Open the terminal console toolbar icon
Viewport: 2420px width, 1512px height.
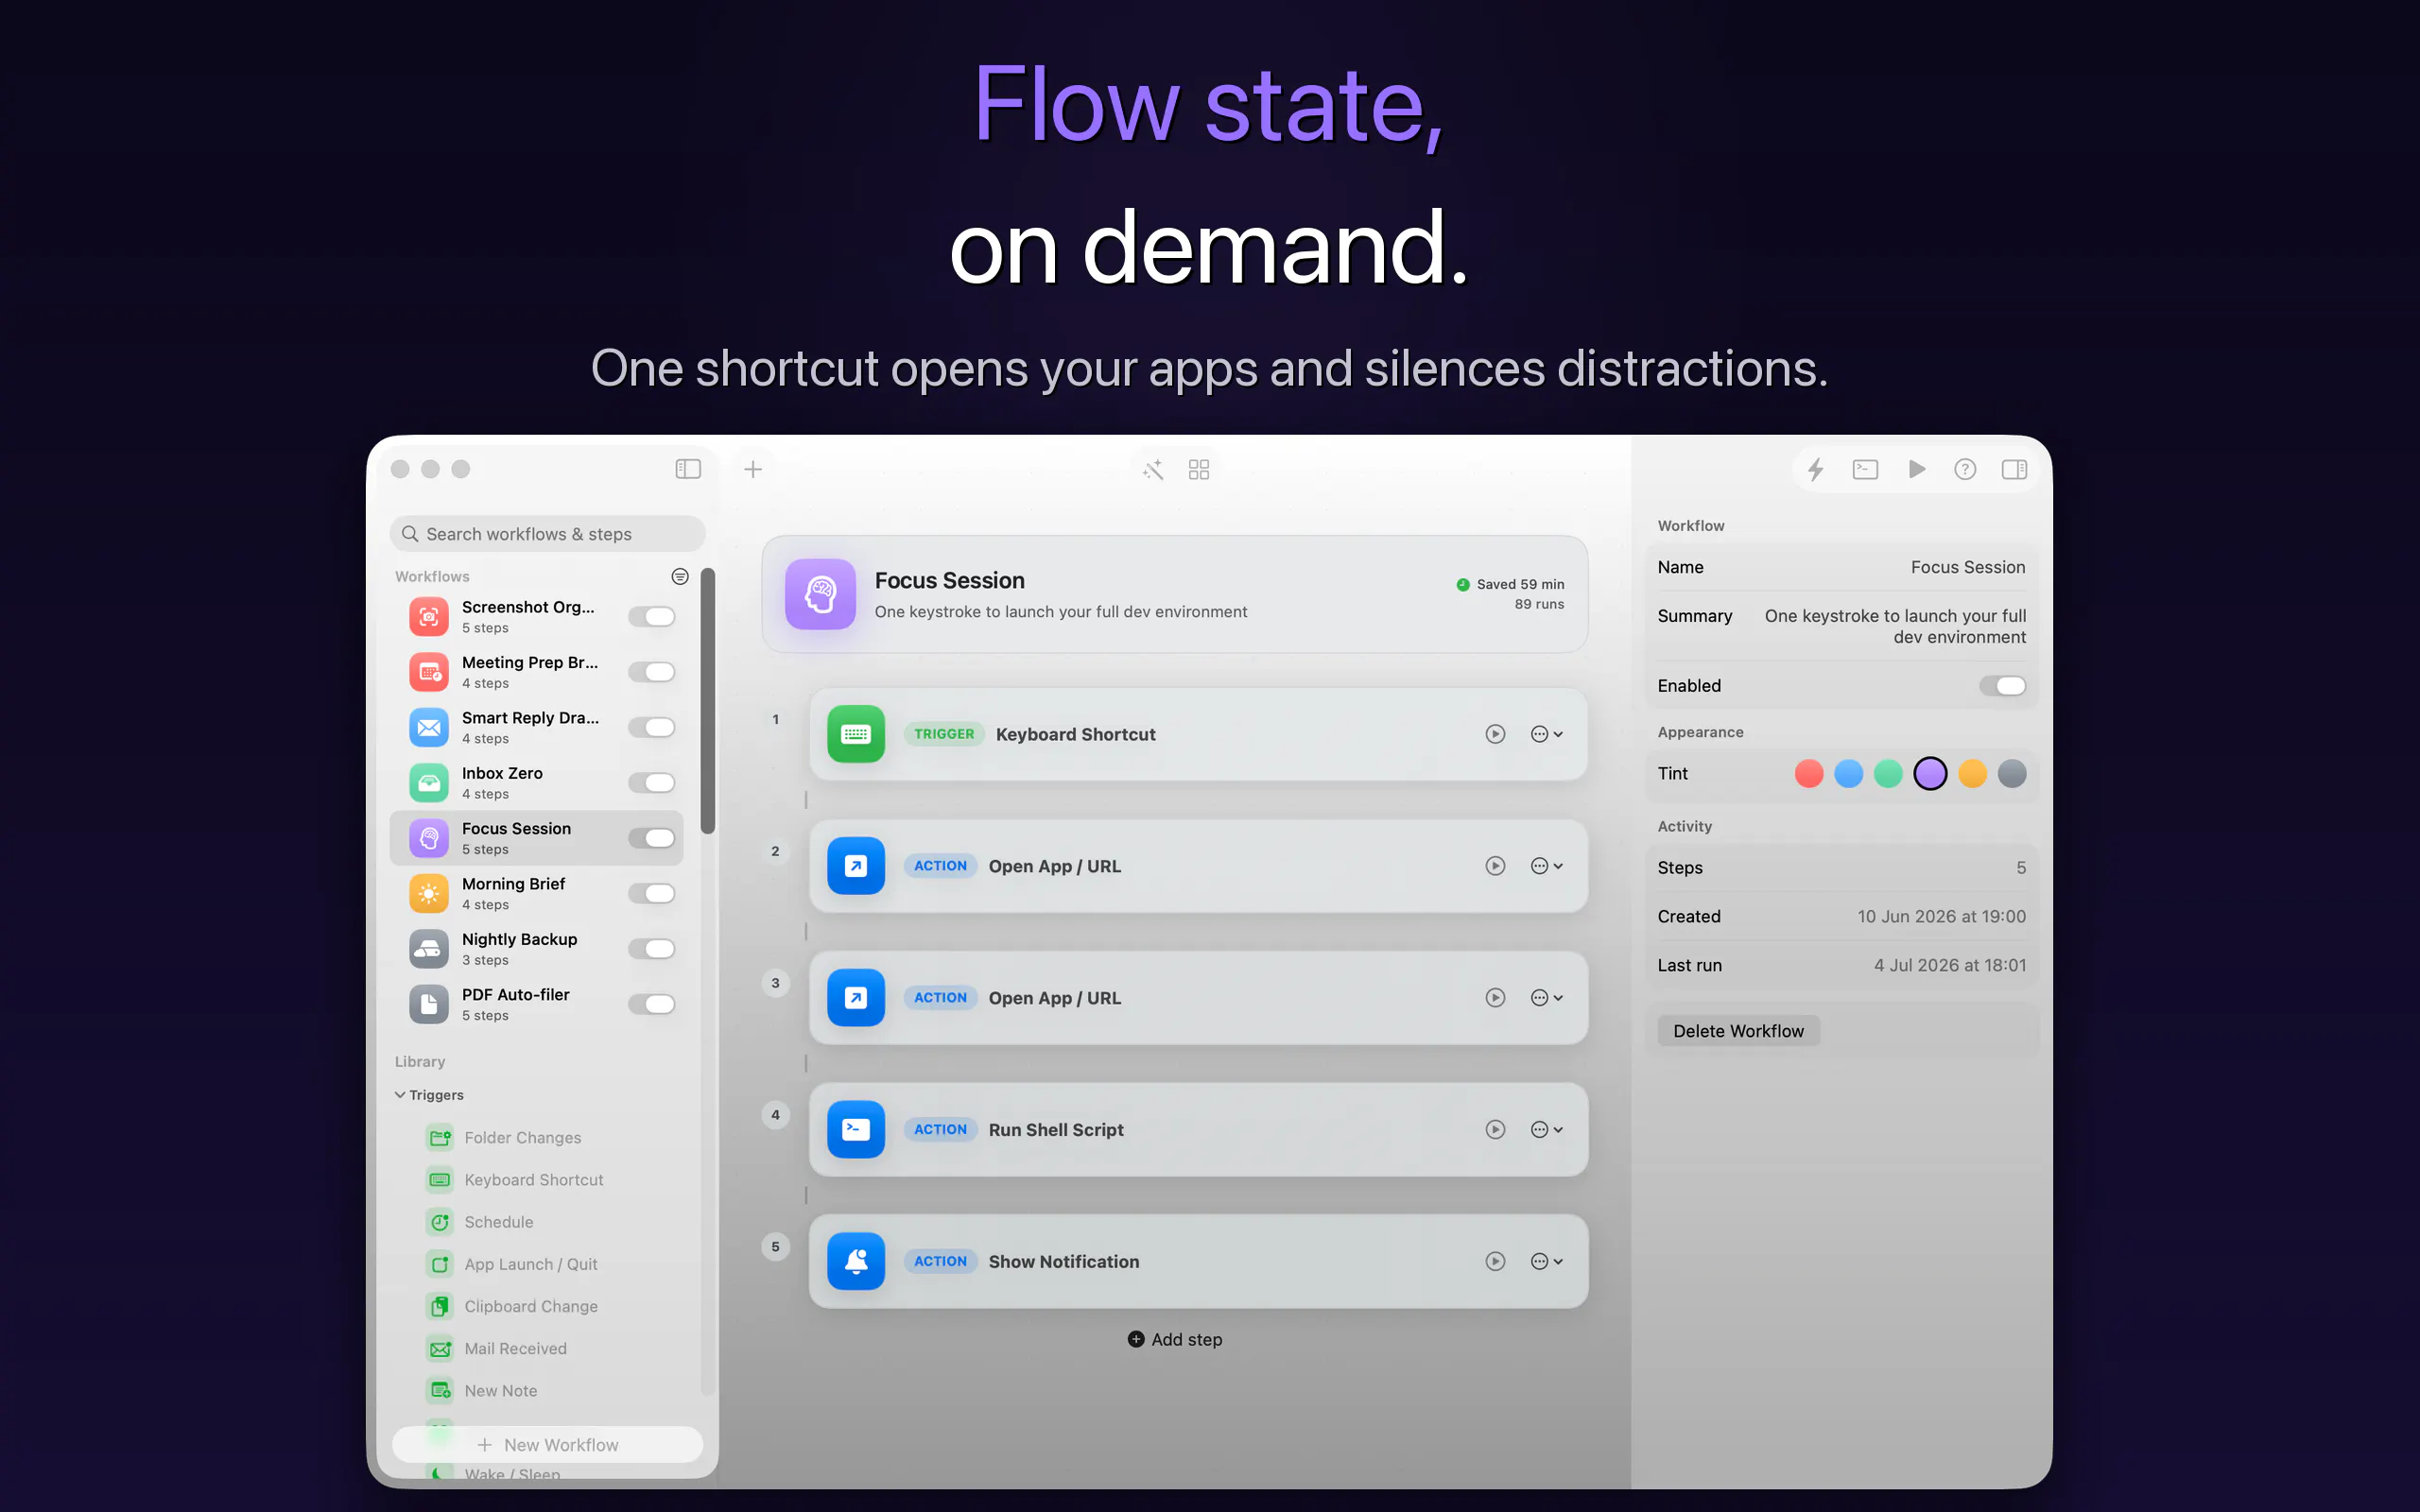[x=1865, y=469]
